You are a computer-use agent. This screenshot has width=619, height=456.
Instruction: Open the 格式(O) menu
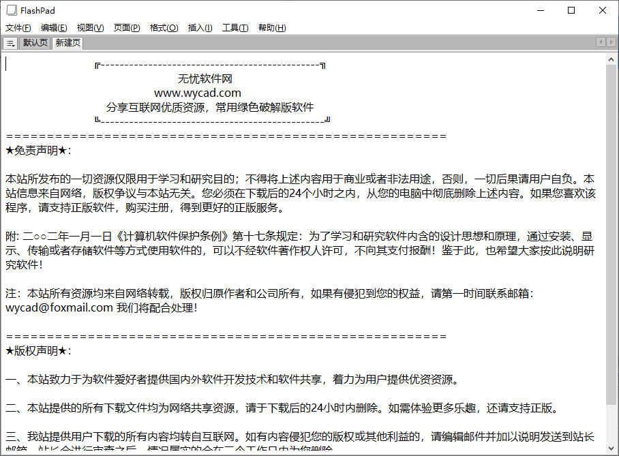click(164, 28)
